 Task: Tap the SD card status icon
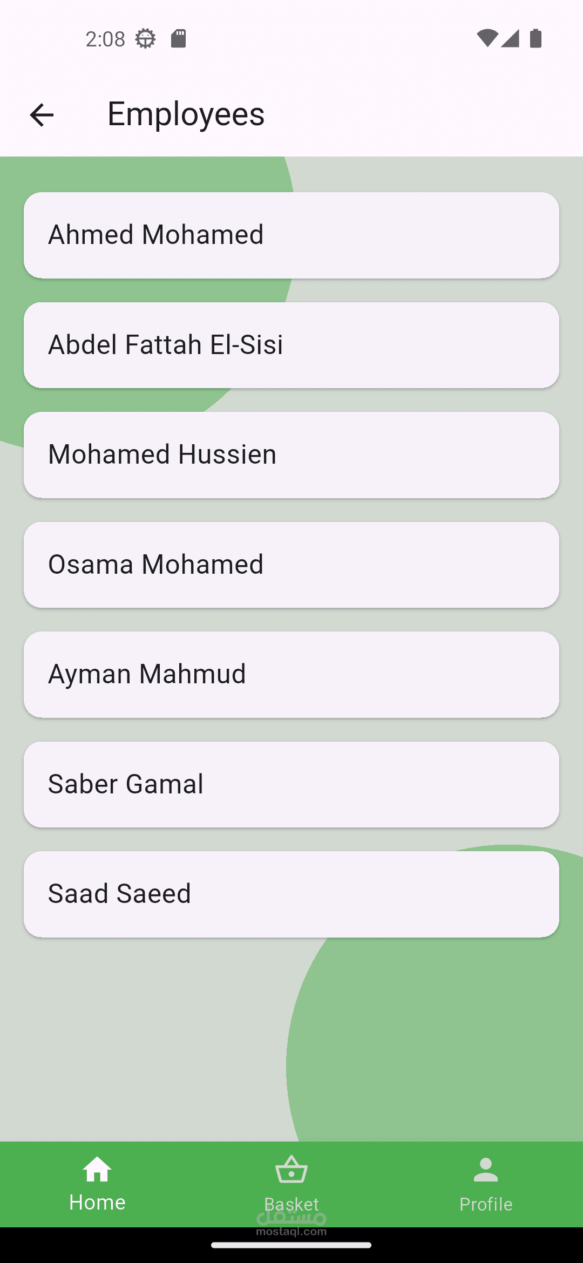click(x=179, y=39)
